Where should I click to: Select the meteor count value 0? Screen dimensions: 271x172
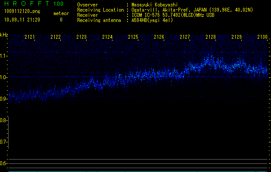[x=61, y=20]
